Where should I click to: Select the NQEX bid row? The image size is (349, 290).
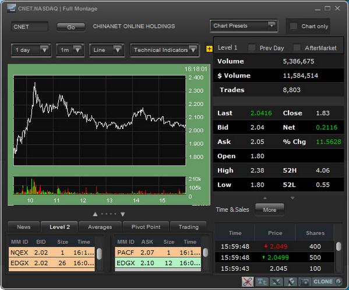coord(52,253)
